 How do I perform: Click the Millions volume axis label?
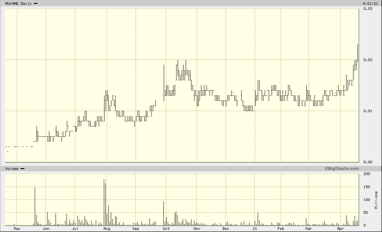376,200
